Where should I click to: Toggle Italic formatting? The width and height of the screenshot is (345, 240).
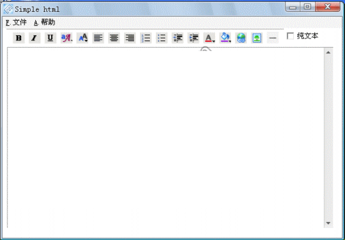pos(34,38)
